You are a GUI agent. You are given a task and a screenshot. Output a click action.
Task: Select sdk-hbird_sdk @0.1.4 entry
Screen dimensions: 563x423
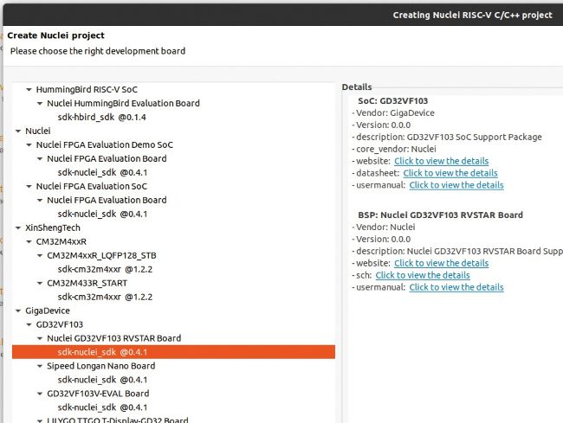101,117
